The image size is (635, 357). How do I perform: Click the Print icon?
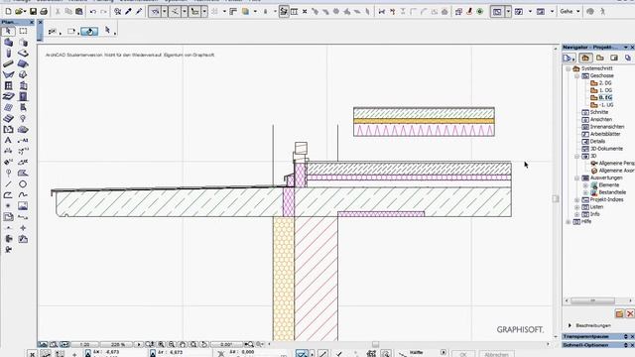pos(44,12)
